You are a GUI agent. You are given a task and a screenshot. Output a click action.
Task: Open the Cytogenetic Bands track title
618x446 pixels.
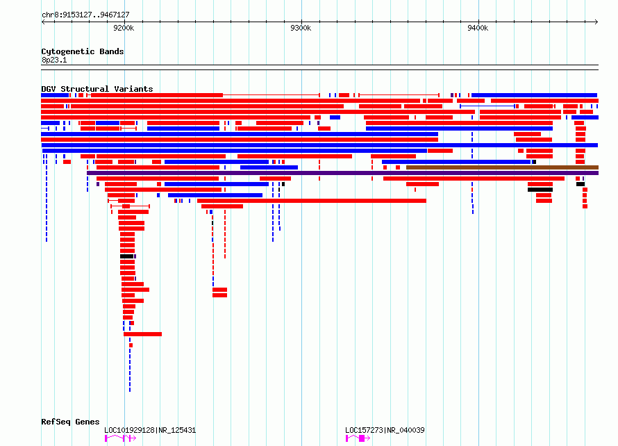pos(83,51)
